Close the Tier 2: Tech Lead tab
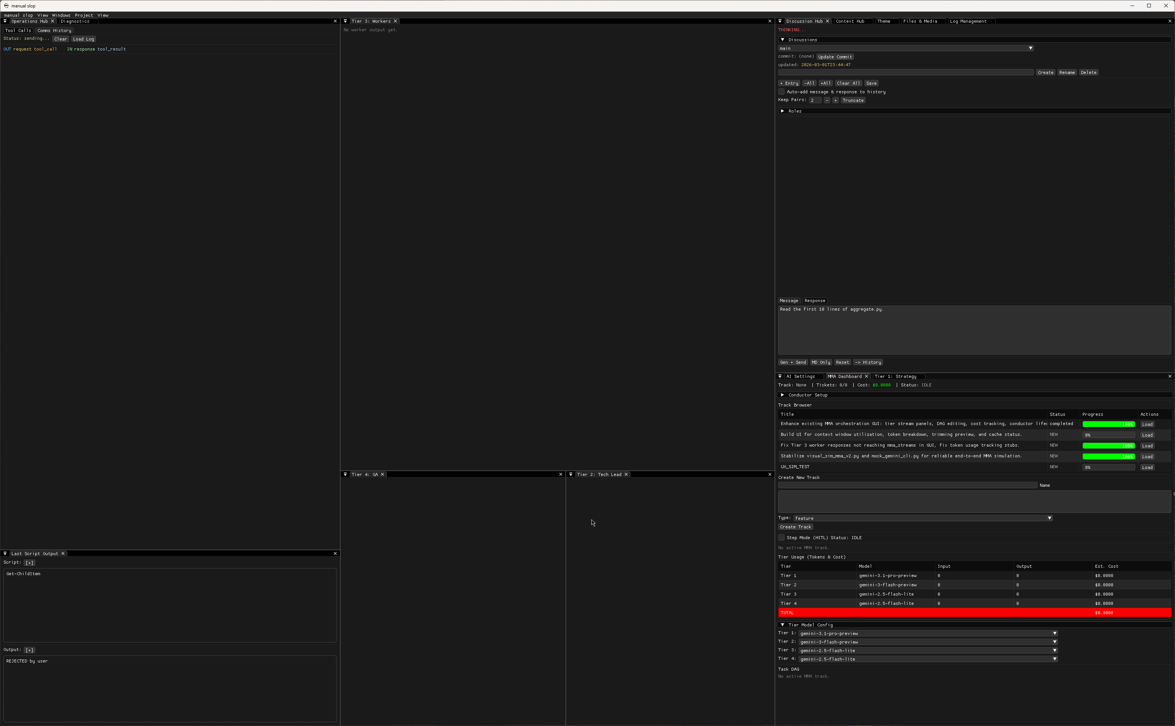Image resolution: width=1175 pixels, height=726 pixels. pyautogui.click(x=626, y=474)
